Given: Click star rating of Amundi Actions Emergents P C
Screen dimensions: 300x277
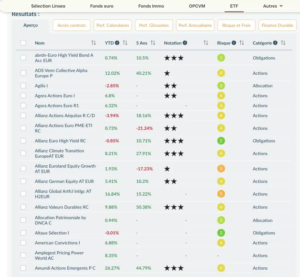Looking at the screenshot, I should tap(174, 268).
